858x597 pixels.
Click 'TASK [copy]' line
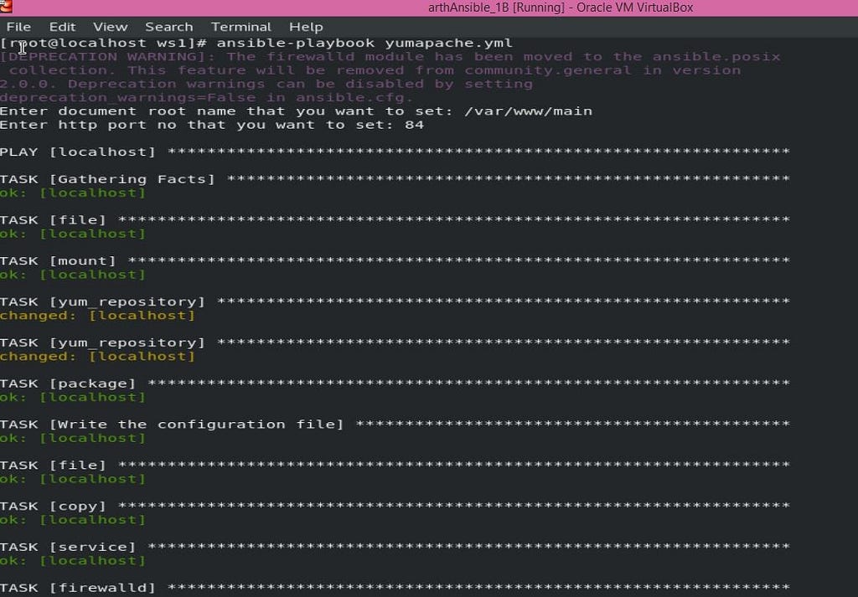coord(395,507)
